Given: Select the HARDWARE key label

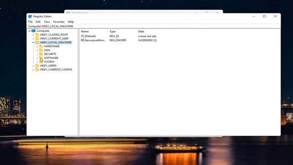Looking at the screenshot, I should coord(52,46).
